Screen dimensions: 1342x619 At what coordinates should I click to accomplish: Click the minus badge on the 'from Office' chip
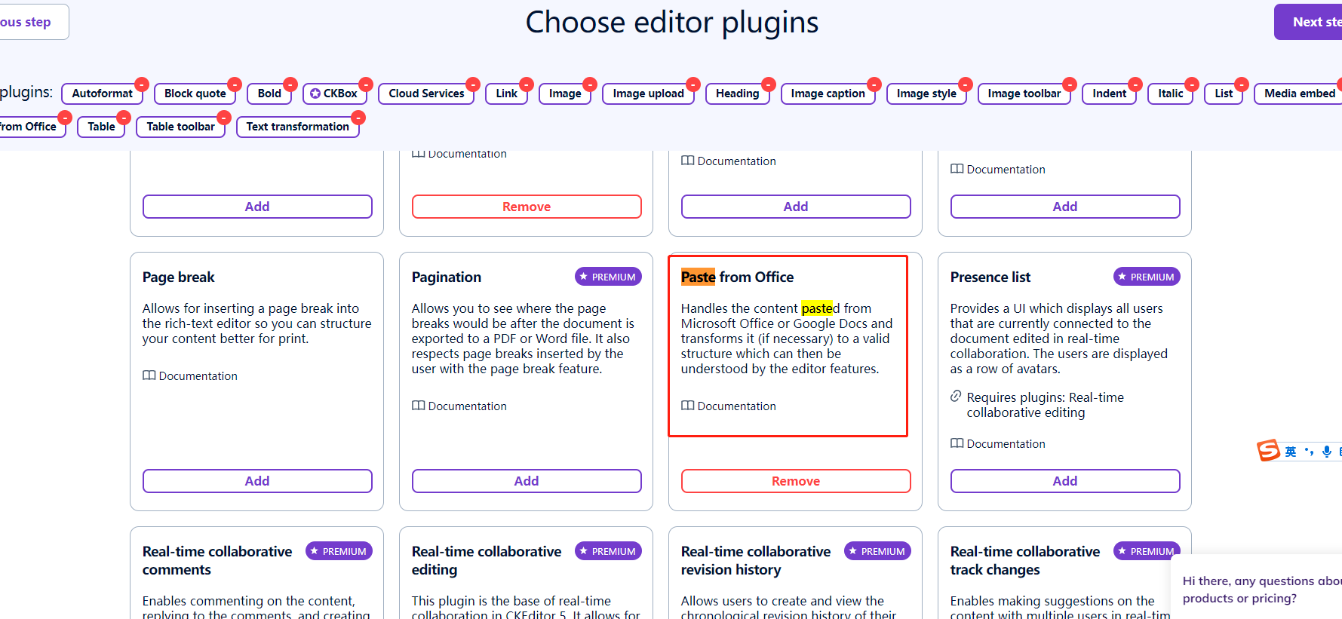click(65, 118)
